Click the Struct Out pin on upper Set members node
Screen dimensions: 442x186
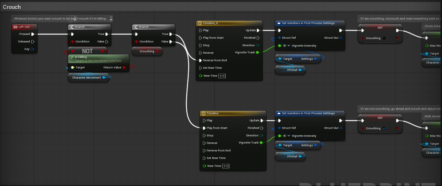[341, 38]
